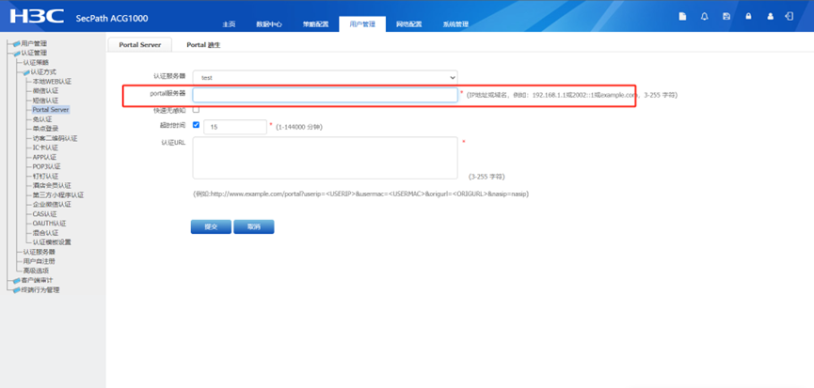Screen dimensions: 814x388
Task: Expand the 终端行为管理 tree folder
Action: pos(17,290)
